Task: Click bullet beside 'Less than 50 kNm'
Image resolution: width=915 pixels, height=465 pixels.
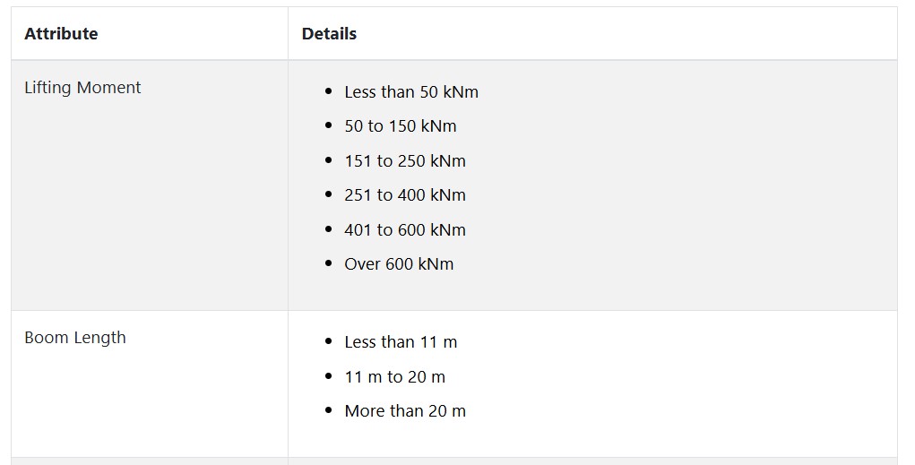Action: [329, 91]
